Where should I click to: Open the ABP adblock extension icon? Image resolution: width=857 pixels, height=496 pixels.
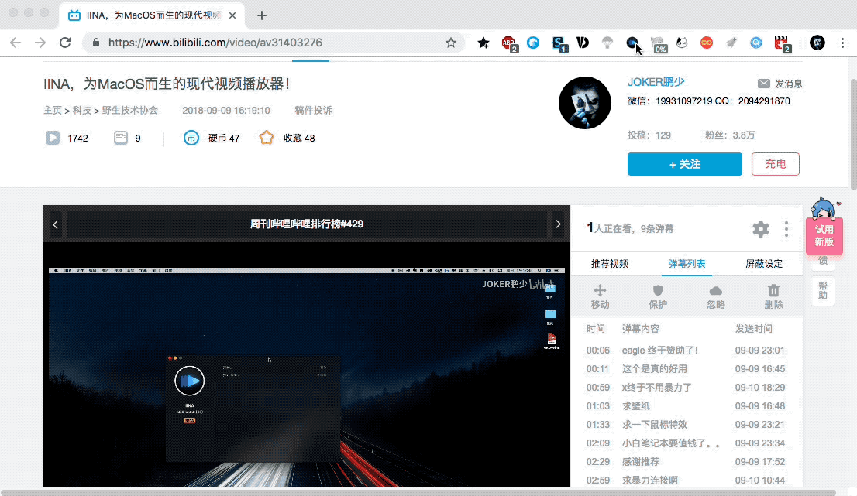click(509, 43)
